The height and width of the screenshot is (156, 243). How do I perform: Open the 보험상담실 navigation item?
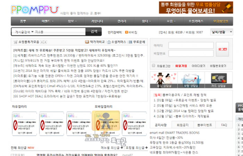221,21
